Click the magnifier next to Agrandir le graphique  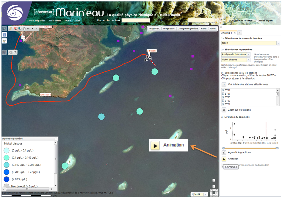224,152
